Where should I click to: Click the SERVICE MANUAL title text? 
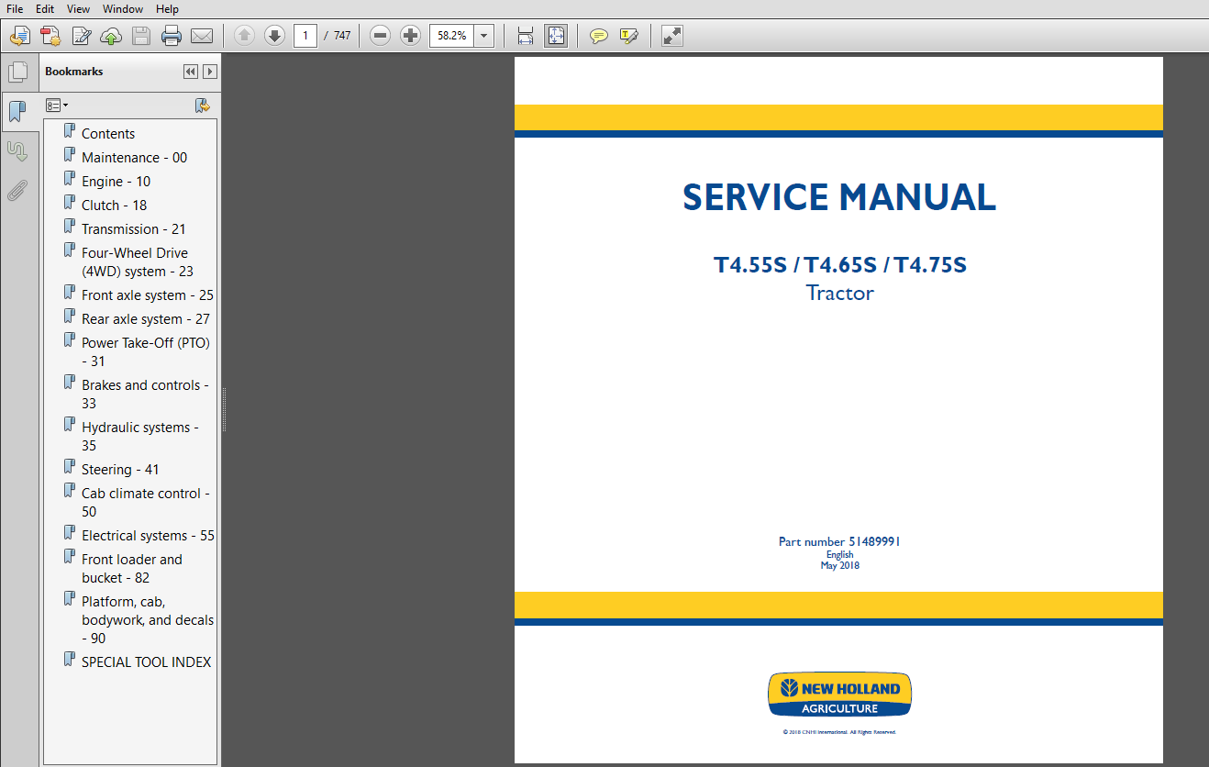[x=839, y=198]
